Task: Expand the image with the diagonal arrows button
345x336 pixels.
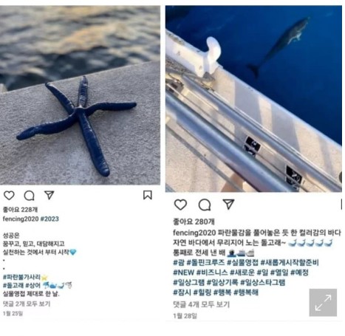Action: pos(323,303)
